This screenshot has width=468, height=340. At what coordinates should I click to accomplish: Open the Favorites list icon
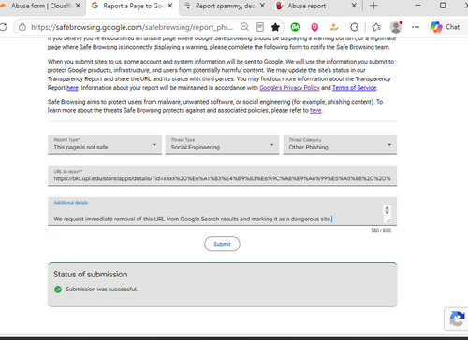tap(376, 27)
